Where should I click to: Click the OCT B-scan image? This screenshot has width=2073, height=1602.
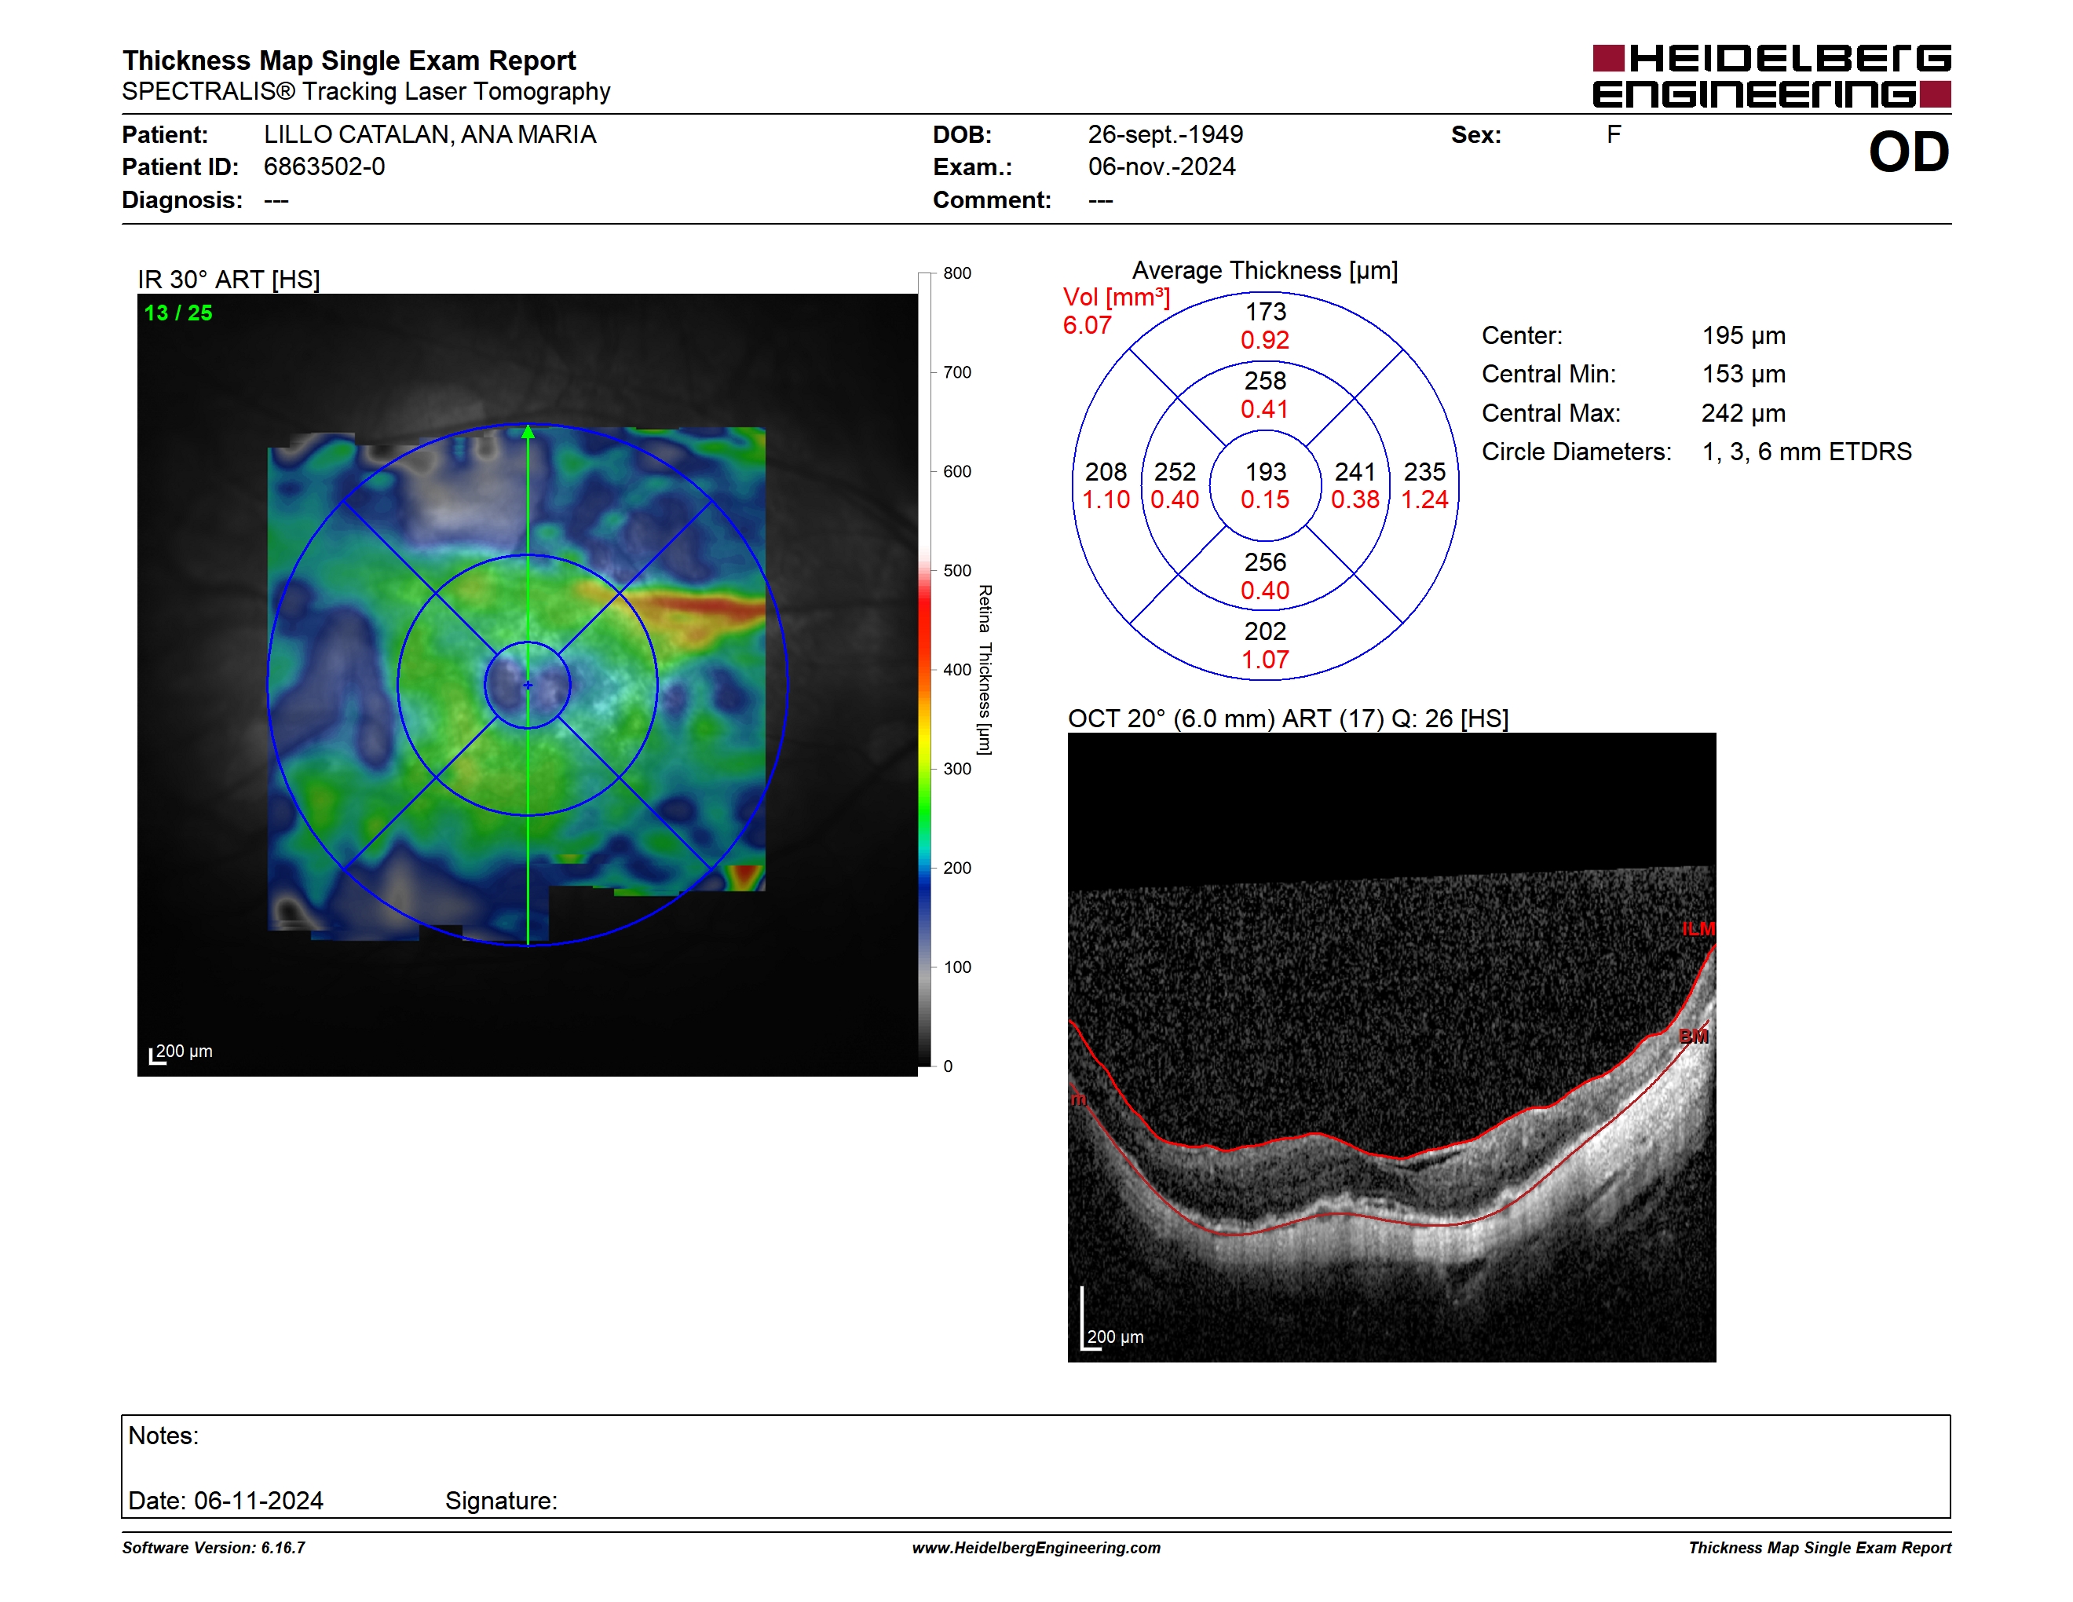pyautogui.click(x=1391, y=1048)
